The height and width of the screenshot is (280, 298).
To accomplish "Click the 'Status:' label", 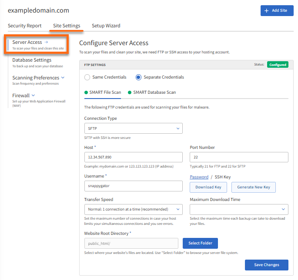I will coord(259,65).
